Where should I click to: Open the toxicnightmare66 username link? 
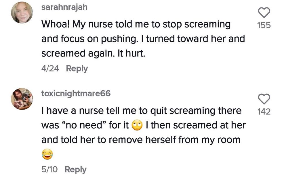pyautogui.click(x=76, y=94)
